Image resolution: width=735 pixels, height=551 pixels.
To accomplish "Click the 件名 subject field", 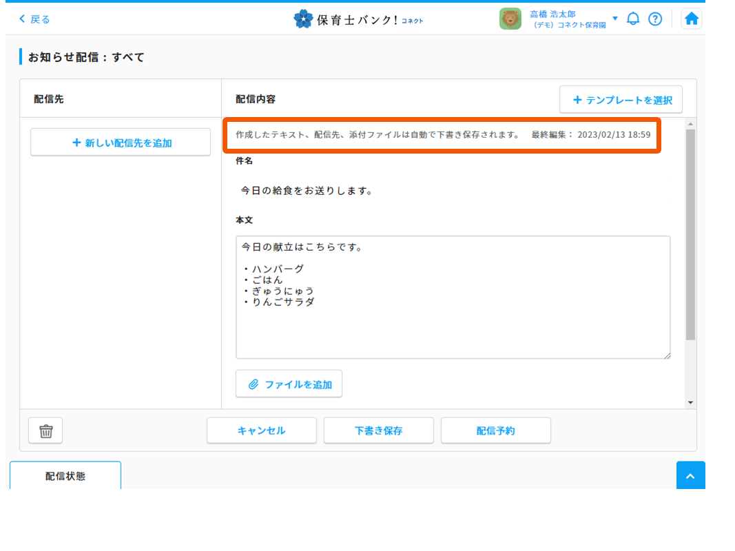I will tap(453, 190).
